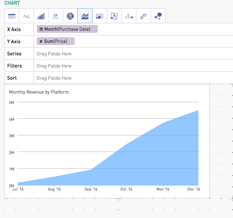The image size is (233, 218).
Task: Switch to the scatter plot icon
Action: pyautogui.click(x=143, y=16)
